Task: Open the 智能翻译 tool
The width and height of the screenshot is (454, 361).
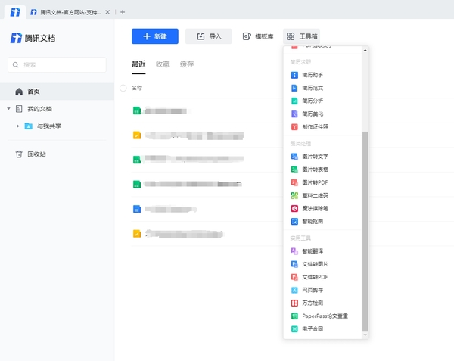Action: (313, 251)
